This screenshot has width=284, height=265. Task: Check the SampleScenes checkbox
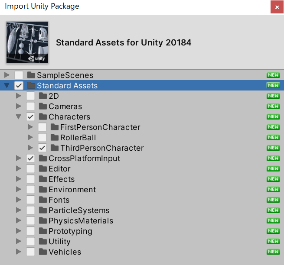[x=19, y=75]
